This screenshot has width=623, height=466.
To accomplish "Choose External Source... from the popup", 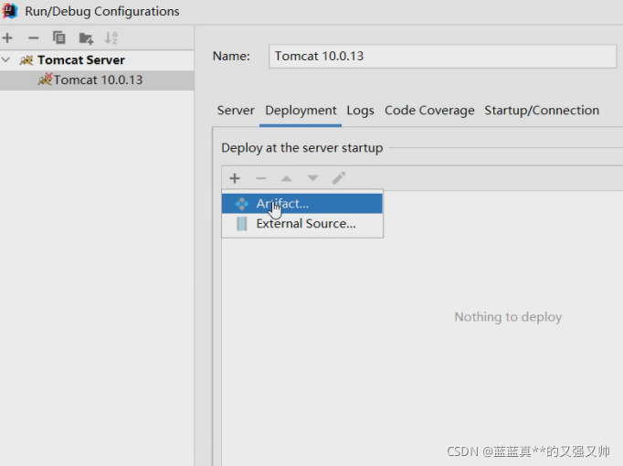I will coord(302,224).
